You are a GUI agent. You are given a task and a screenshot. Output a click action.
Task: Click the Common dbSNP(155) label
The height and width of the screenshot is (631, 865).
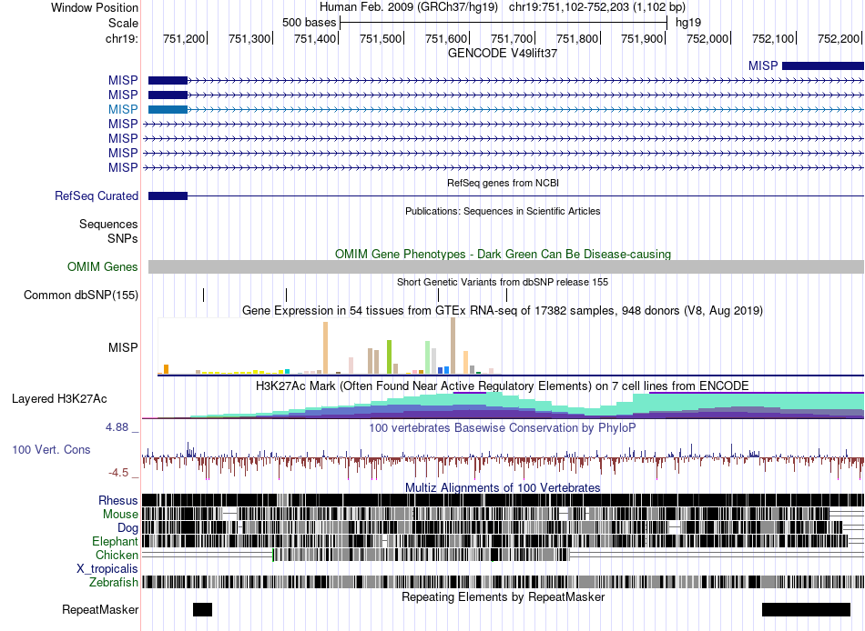tap(81, 295)
